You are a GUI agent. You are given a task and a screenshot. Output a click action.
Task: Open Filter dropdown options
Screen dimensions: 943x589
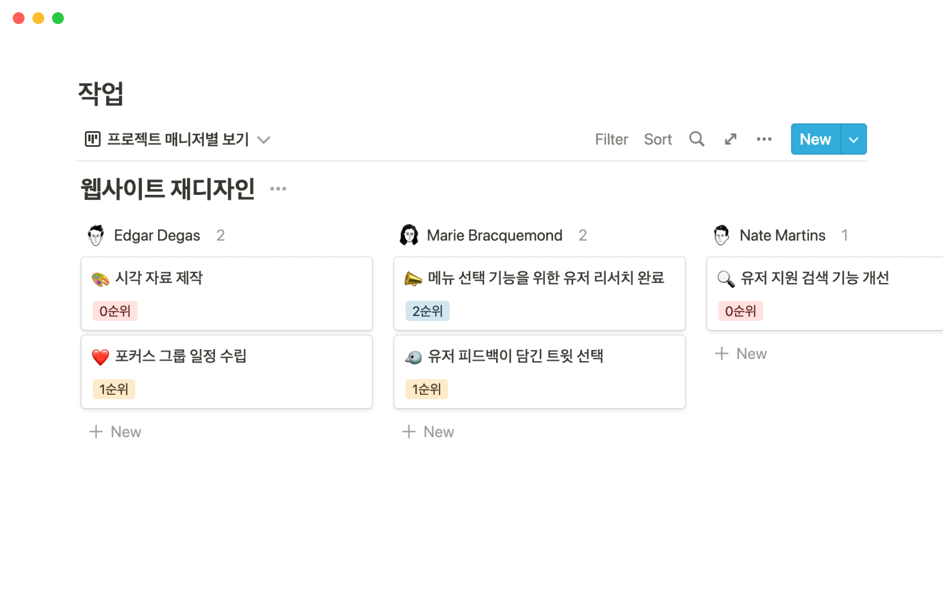pos(611,139)
